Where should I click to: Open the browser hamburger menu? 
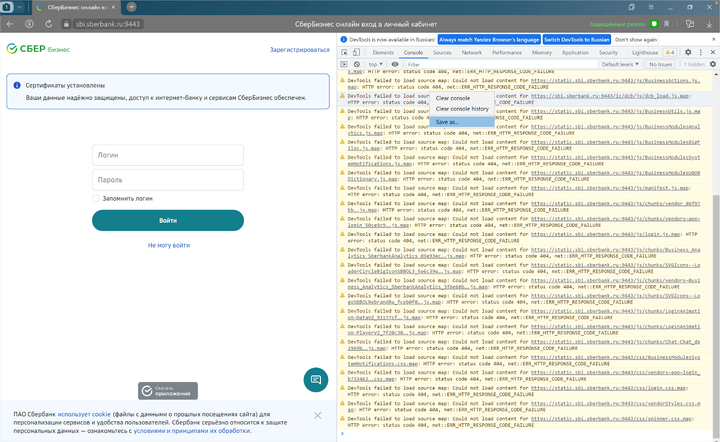click(x=651, y=7)
